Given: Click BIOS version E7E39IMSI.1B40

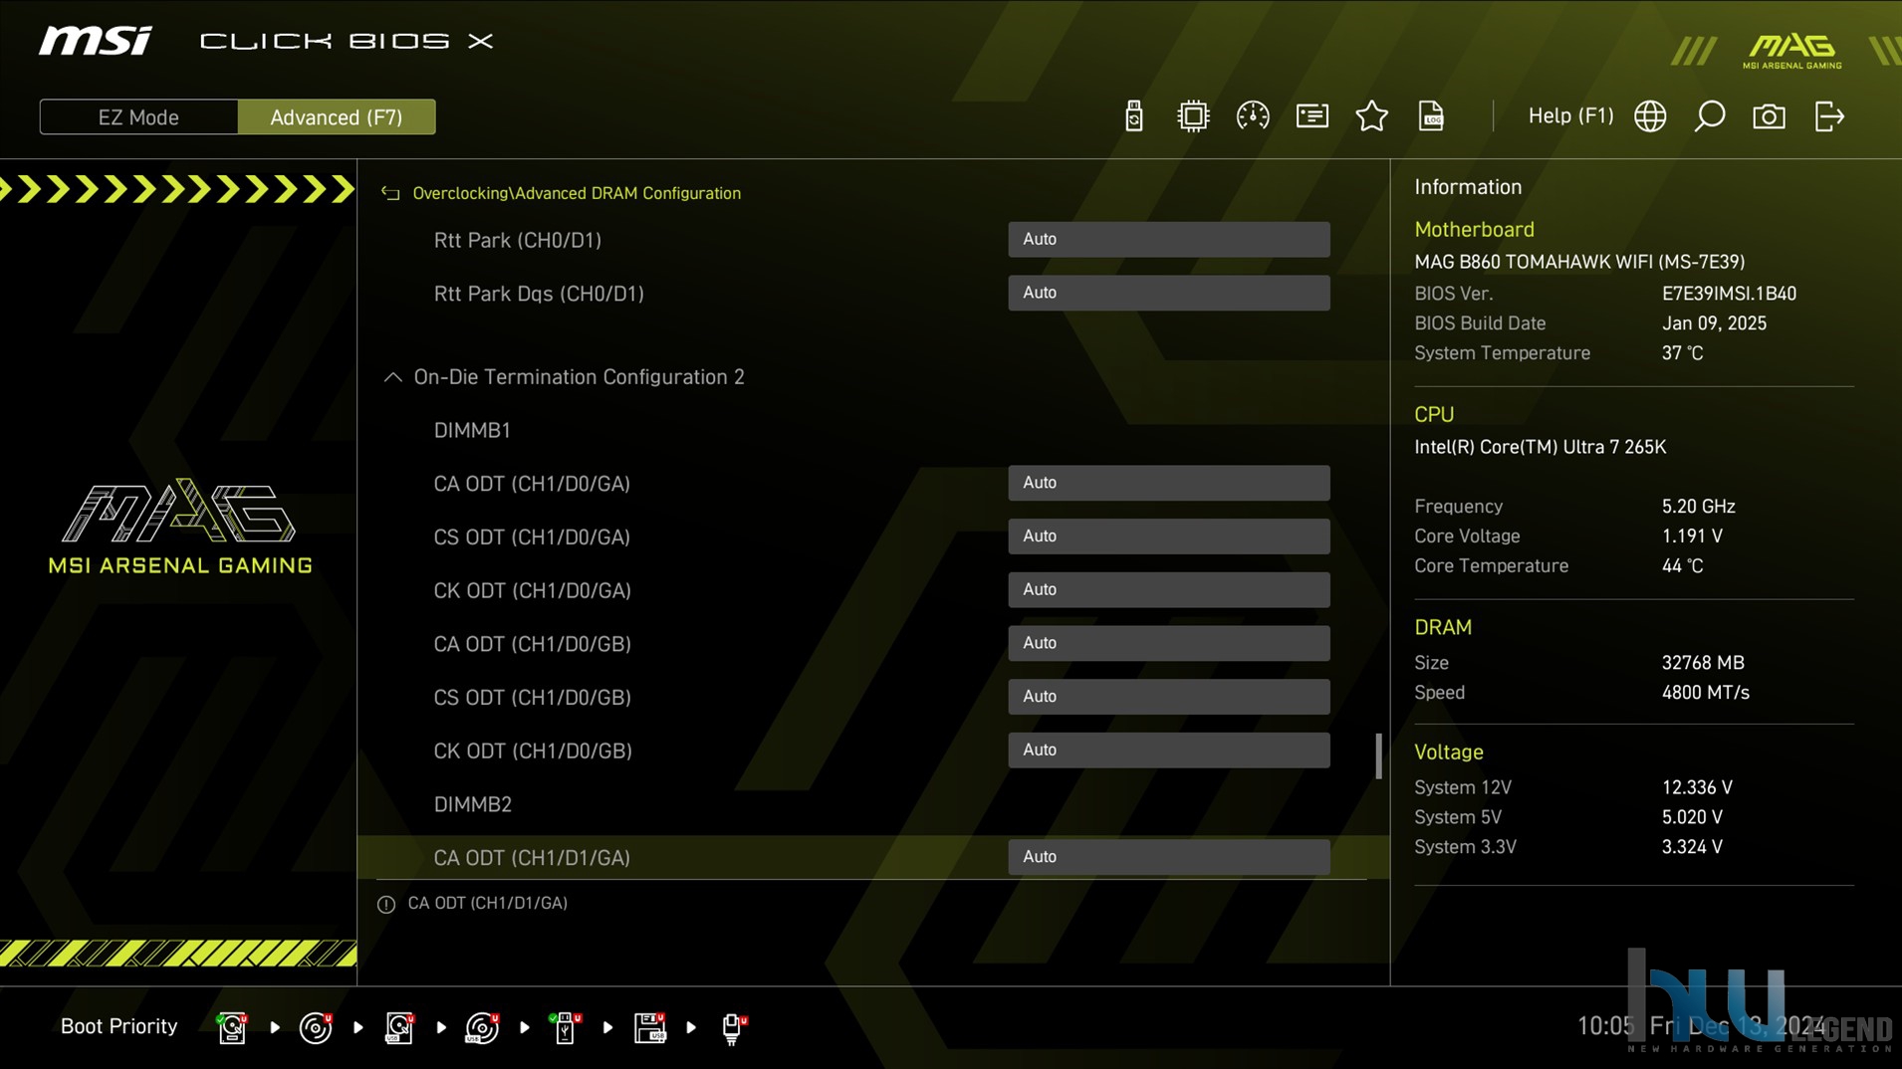Looking at the screenshot, I should point(1729,294).
